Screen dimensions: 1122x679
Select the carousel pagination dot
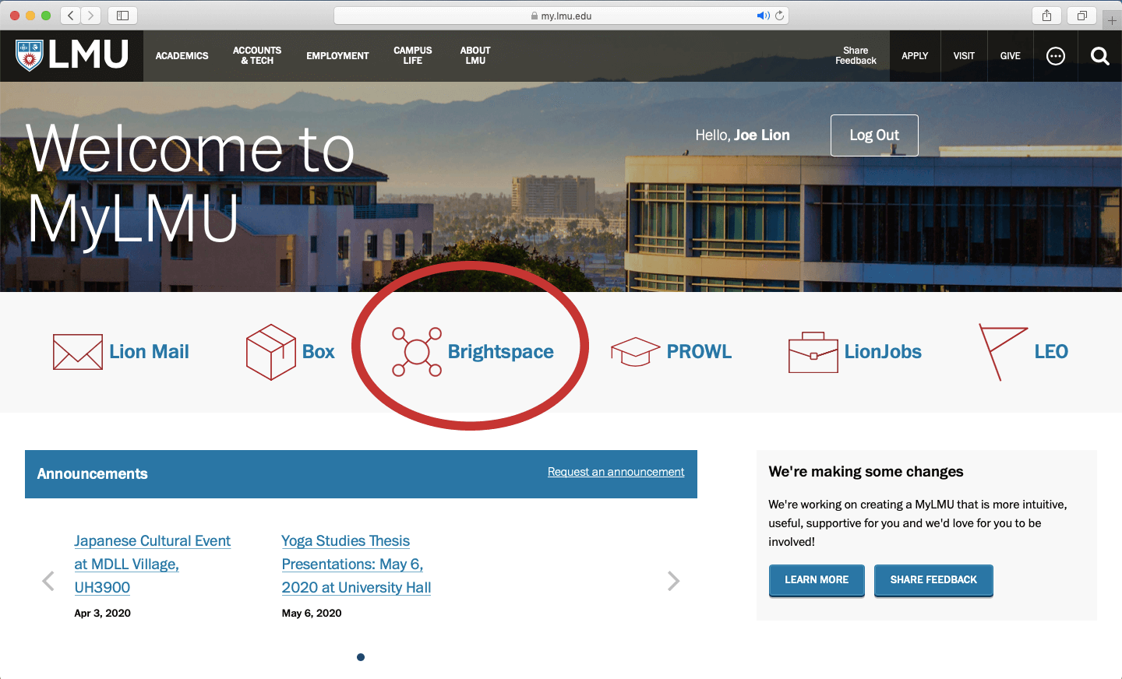pyautogui.click(x=361, y=656)
